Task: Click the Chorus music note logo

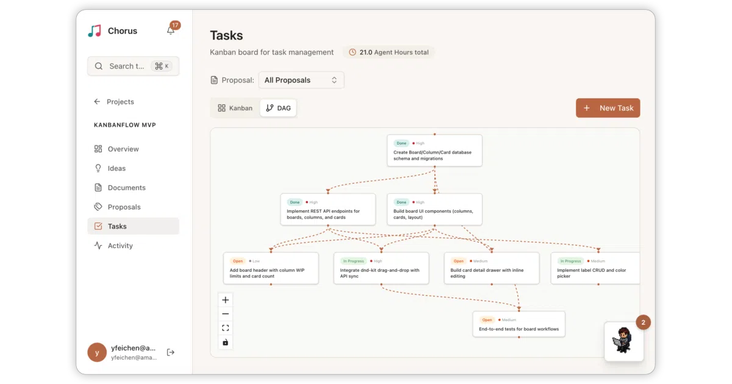Action: pos(95,31)
